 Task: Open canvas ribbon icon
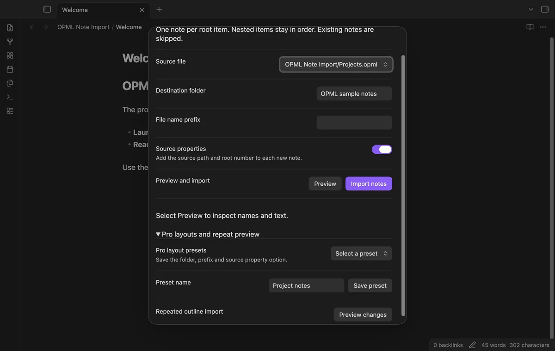[10, 55]
